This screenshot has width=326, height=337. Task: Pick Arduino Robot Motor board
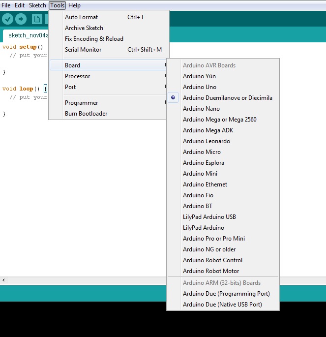pyautogui.click(x=223, y=271)
